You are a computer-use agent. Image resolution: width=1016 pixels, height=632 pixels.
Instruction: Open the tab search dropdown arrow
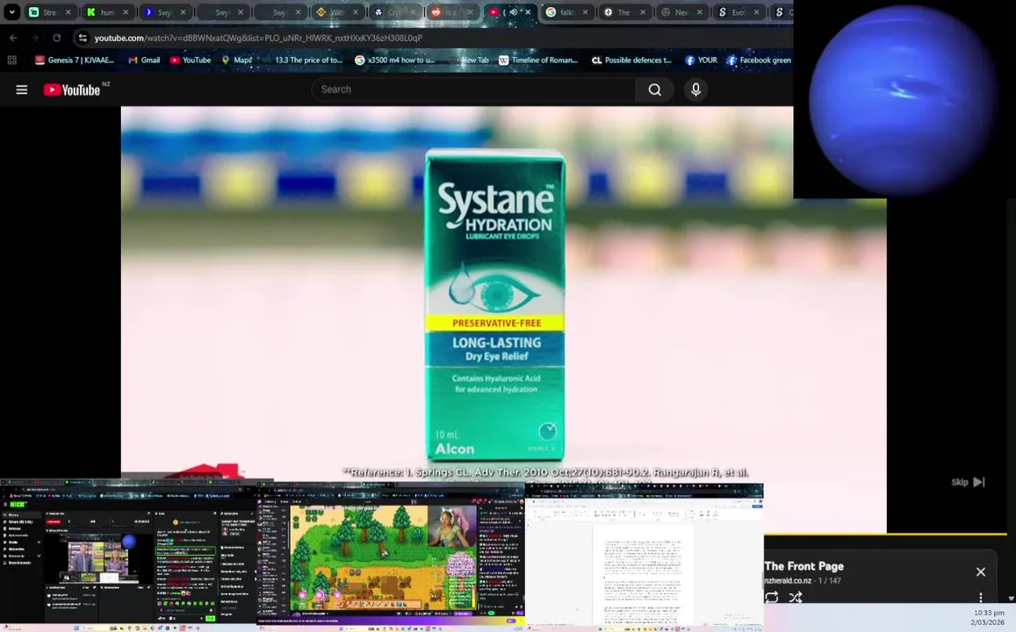pos(11,11)
